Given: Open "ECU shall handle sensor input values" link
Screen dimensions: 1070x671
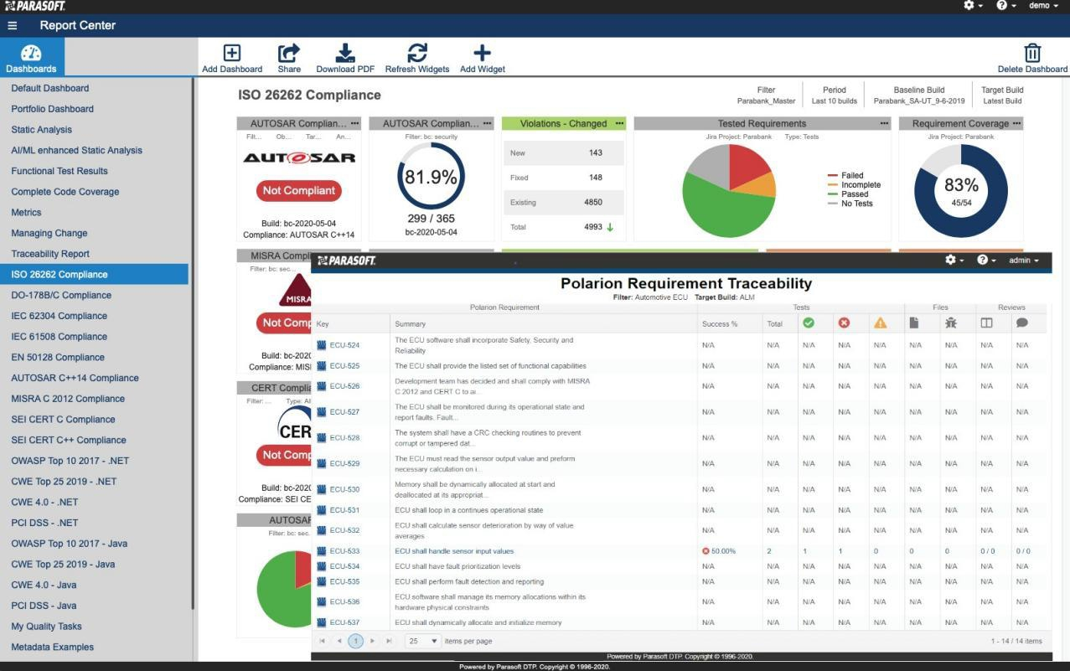Looking at the screenshot, I should [x=454, y=551].
